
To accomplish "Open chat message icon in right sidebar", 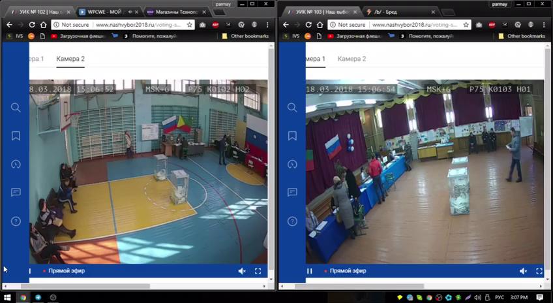I will point(292,192).
